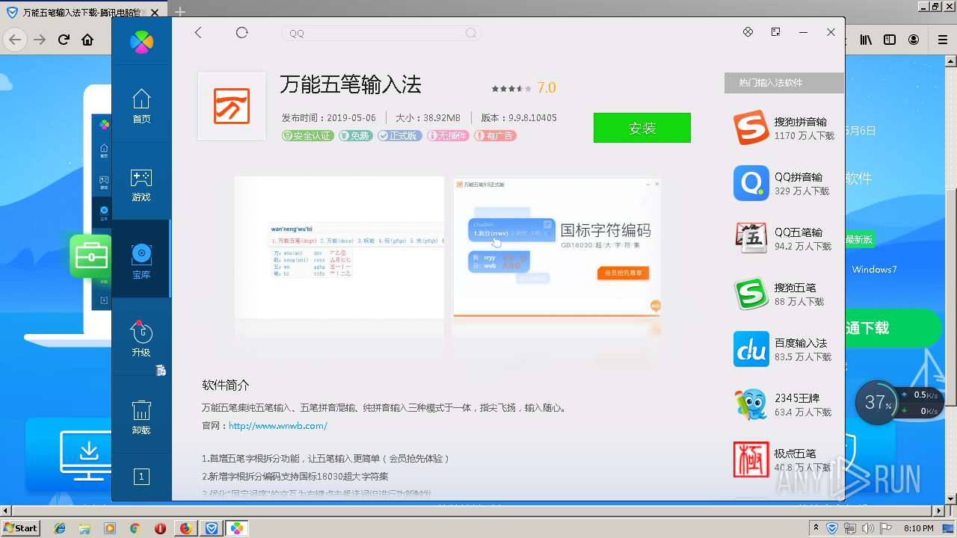957x538 pixels.
Task: Click the green 安装 install button
Action: pos(642,128)
